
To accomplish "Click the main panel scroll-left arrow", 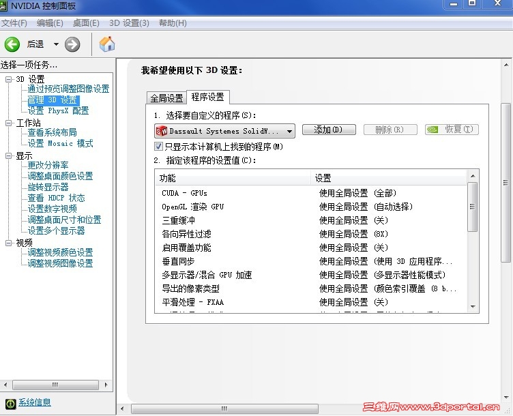I will [x=122, y=408].
